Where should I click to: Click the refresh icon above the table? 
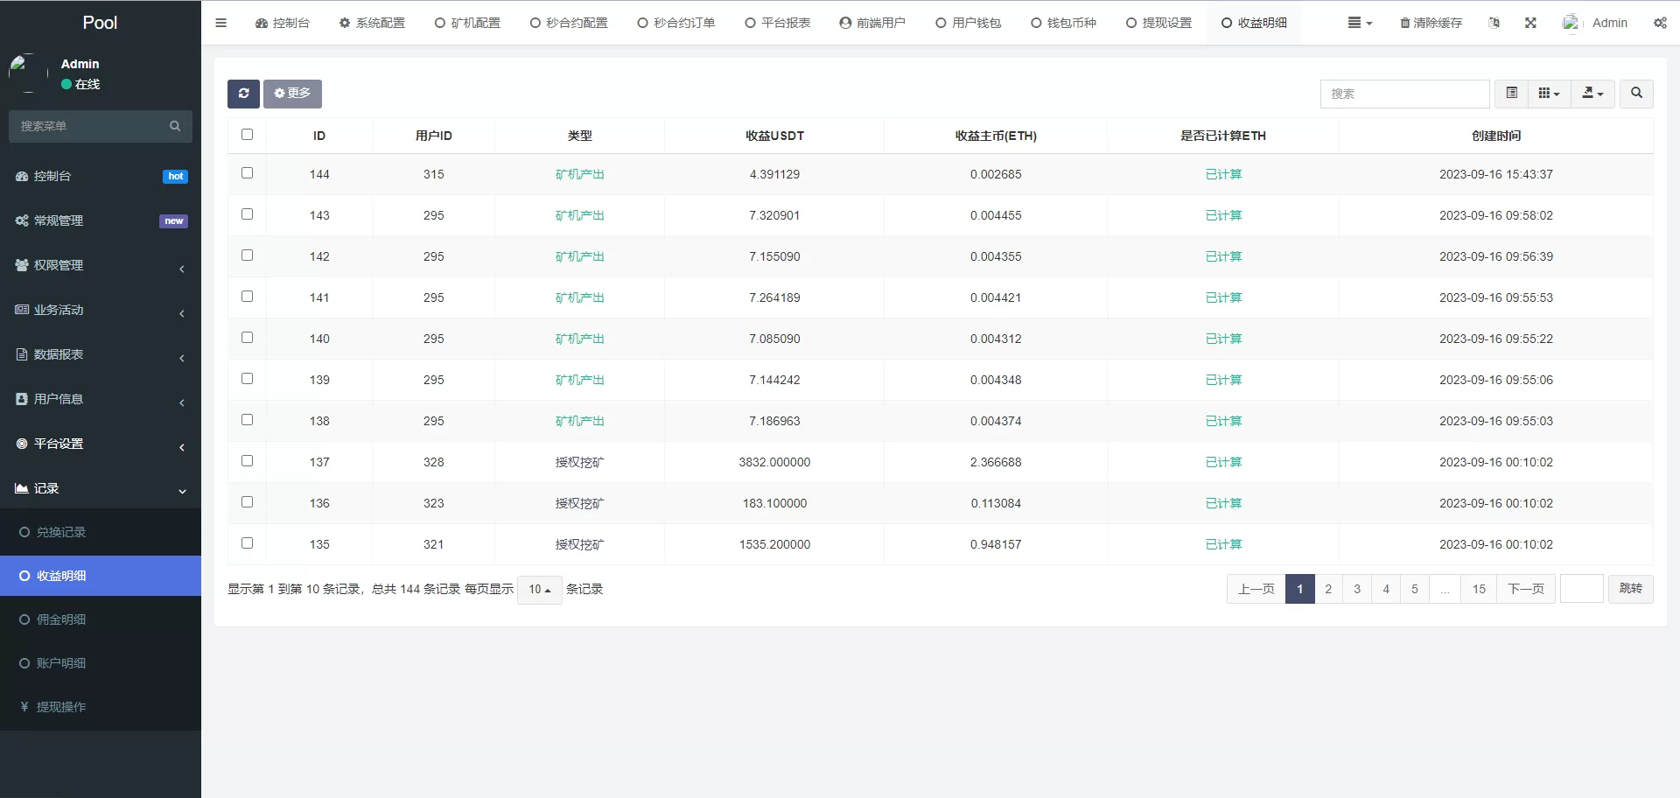243,94
